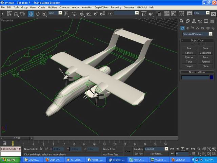This screenshot has height=163, width=217.
Task: Open Select by Name tool
Action: (x=9, y=14)
